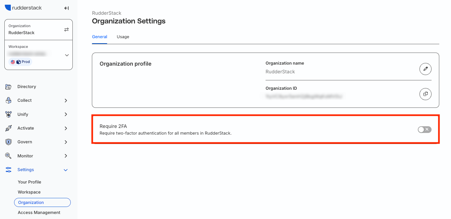The width and height of the screenshot is (451, 219).
Task: Click the Monitor magnifier icon
Action: click(9, 156)
